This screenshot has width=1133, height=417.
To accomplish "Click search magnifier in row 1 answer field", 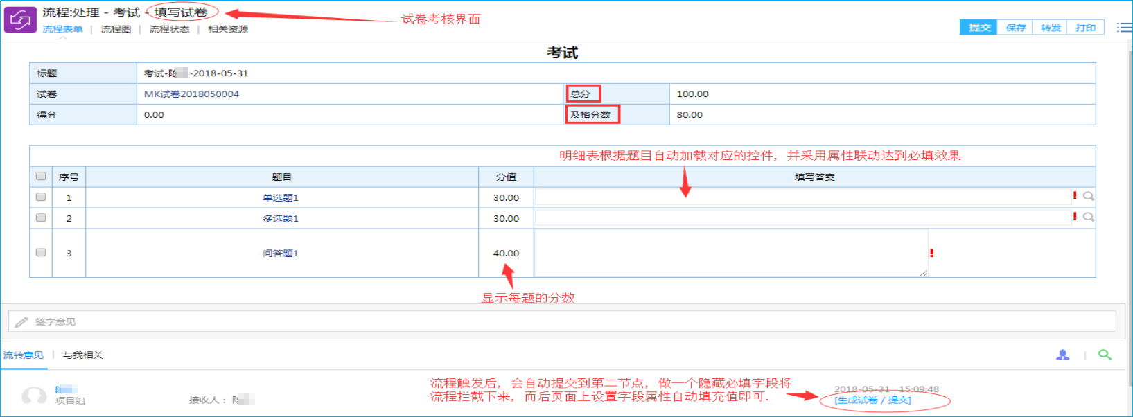I will point(1089,197).
